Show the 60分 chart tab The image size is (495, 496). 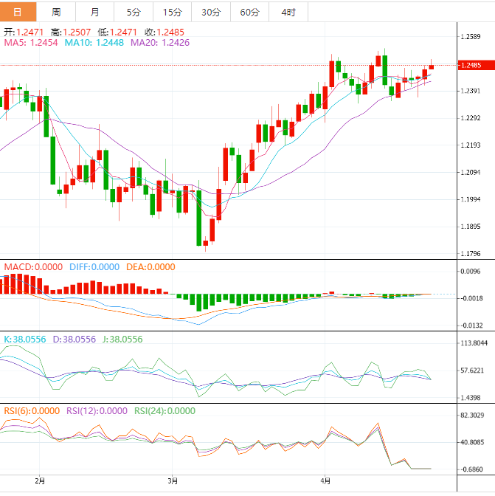250,12
